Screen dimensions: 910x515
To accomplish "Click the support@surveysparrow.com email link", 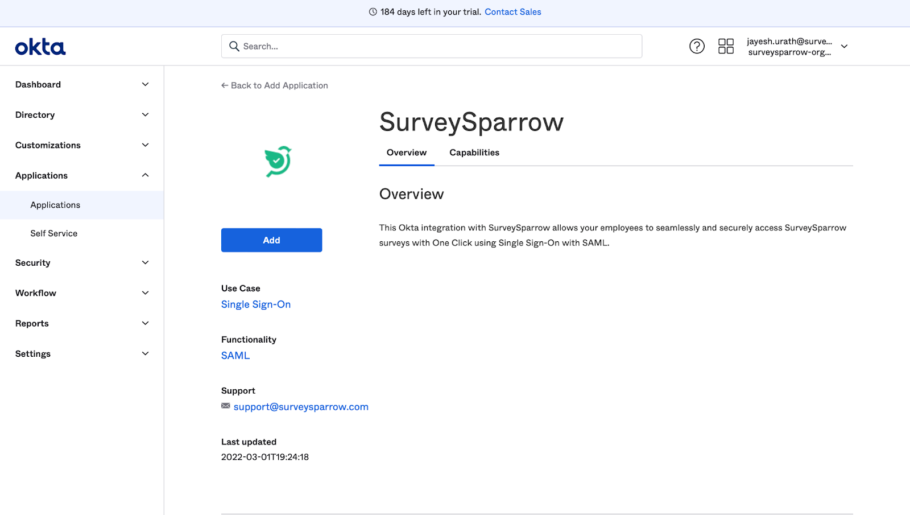I will (301, 407).
